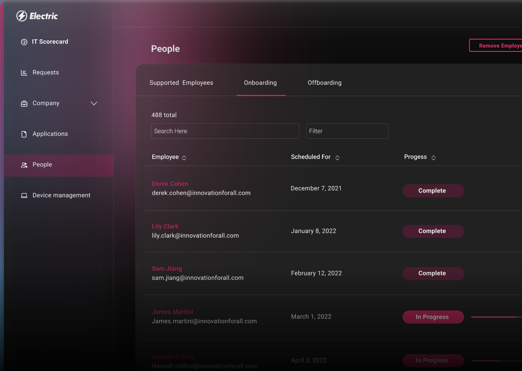Click the Electric lightning bolt logo
Viewport: 522px width, 371px height.
click(22, 16)
